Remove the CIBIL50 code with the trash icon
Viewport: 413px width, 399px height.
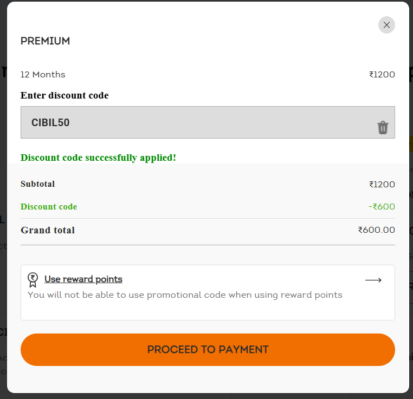click(383, 127)
